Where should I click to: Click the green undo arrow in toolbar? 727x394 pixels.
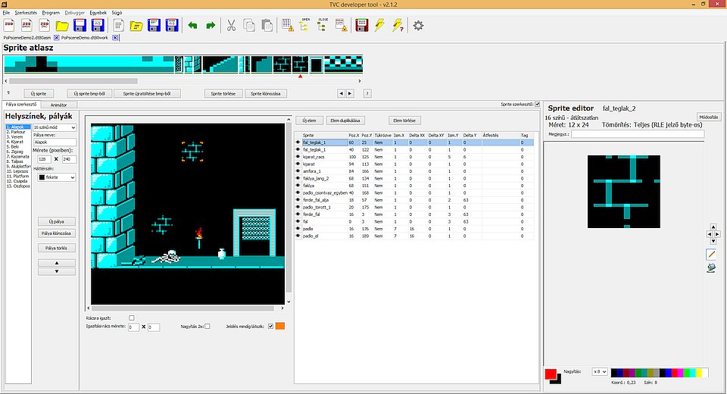point(192,26)
